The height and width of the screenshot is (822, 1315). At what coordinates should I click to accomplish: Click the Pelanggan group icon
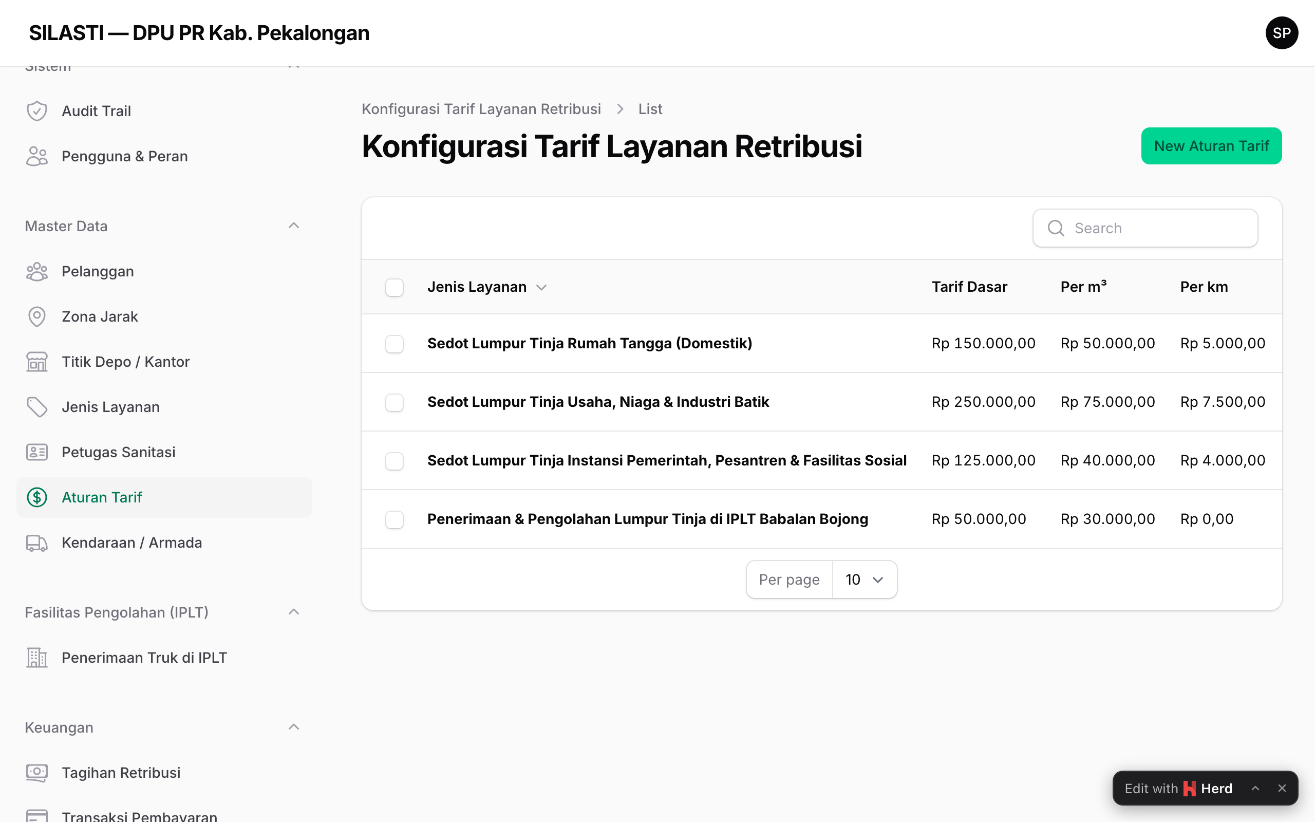pos(37,271)
